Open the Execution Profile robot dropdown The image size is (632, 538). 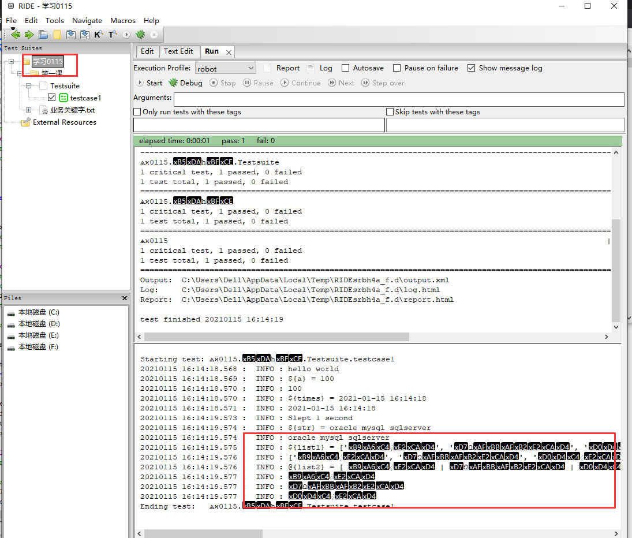click(x=226, y=68)
